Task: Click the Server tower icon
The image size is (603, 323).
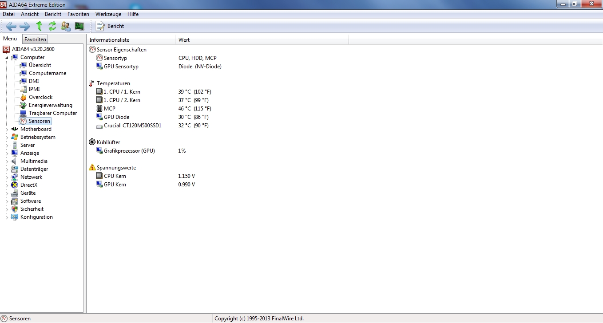Action: pyautogui.click(x=15, y=145)
